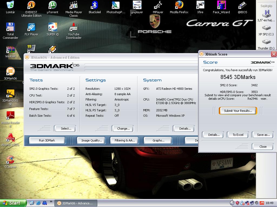
Task: Click the ATI tray icon
Action: (262, 203)
